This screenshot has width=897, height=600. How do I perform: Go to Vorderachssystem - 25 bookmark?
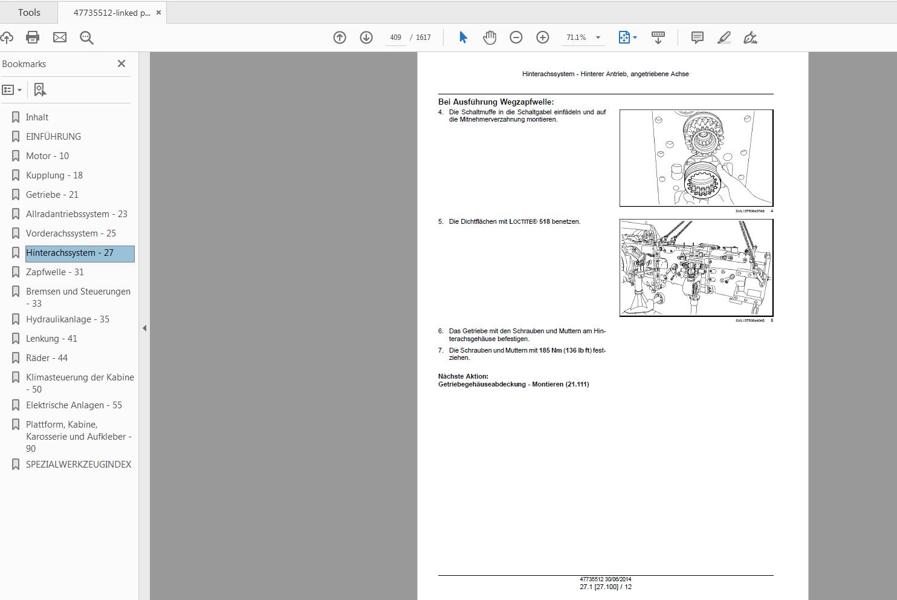[71, 233]
